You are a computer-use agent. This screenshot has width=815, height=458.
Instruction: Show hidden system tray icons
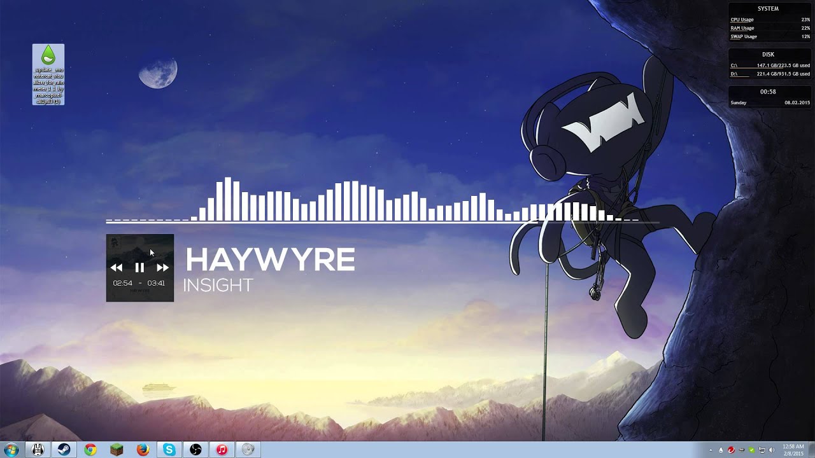click(x=711, y=450)
